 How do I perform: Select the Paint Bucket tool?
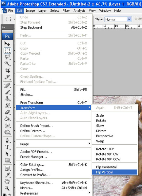pos(7,119)
